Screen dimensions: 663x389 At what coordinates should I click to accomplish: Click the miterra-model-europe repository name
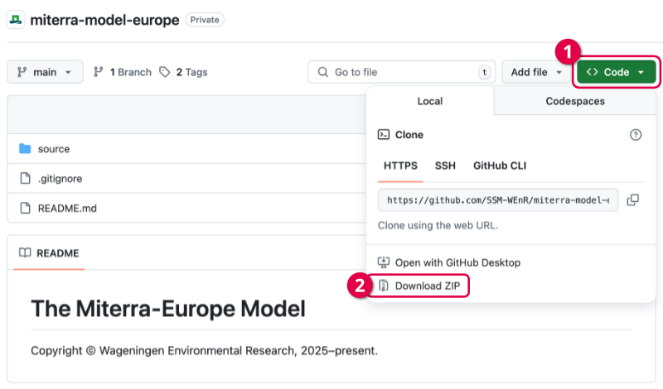click(x=104, y=20)
